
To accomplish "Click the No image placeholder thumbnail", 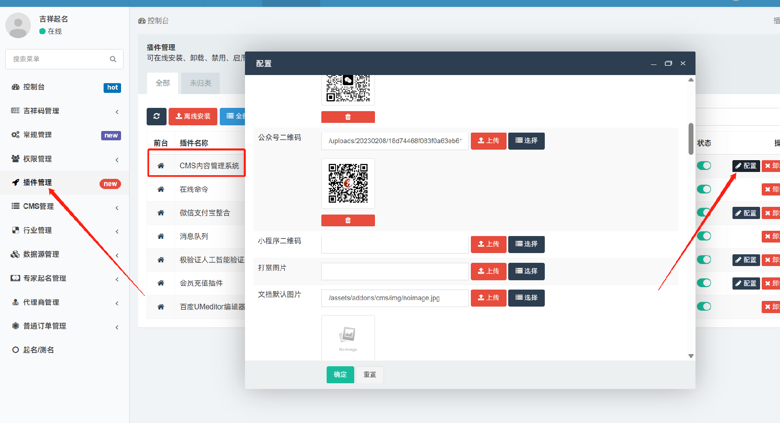I will tap(348, 338).
